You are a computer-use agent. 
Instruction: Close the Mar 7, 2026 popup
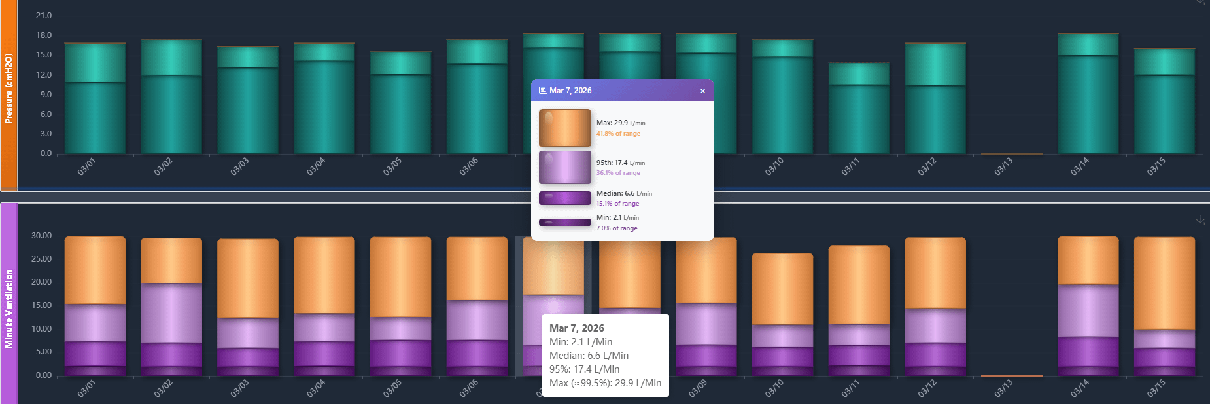[702, 91]
